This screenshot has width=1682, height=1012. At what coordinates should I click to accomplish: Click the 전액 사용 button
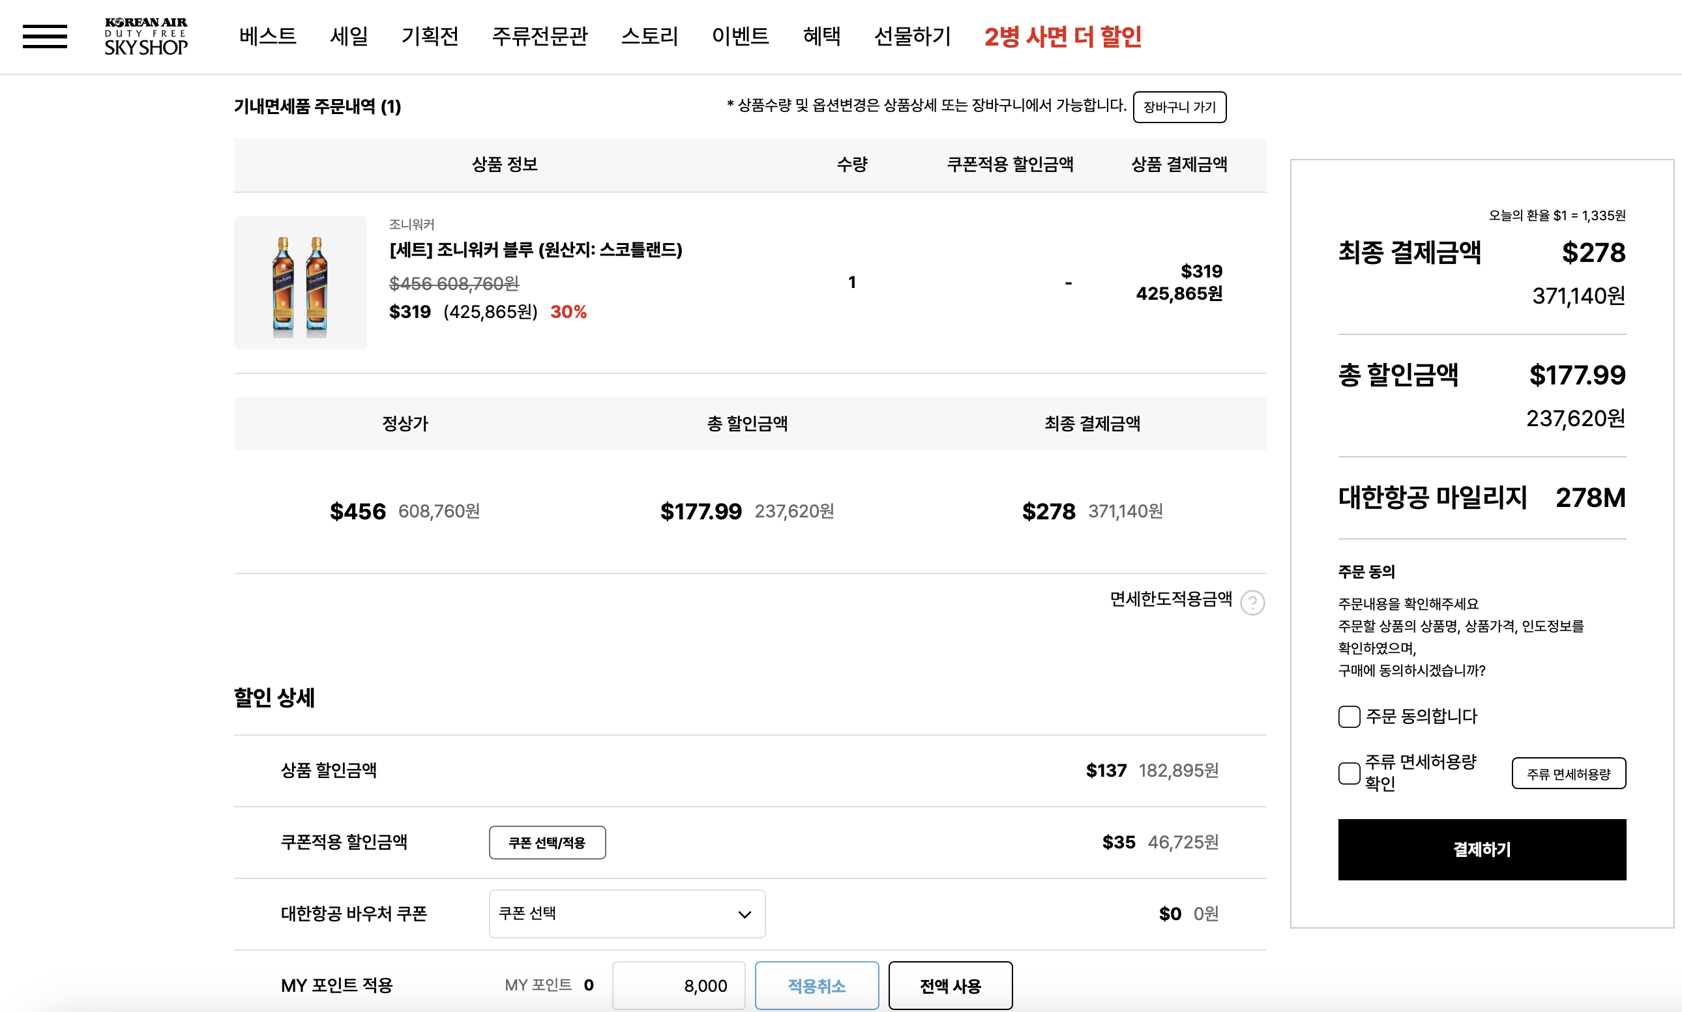click(950, 985)
